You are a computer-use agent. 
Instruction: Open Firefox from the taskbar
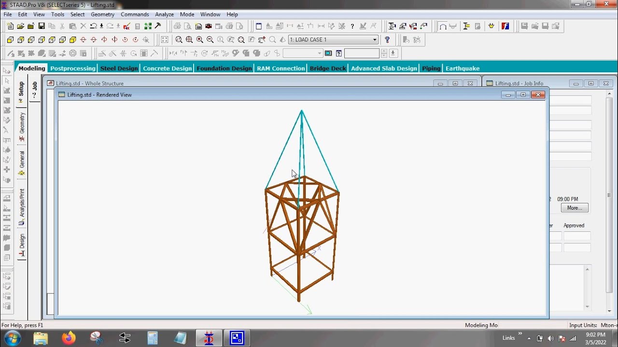[x=69, y=338]
